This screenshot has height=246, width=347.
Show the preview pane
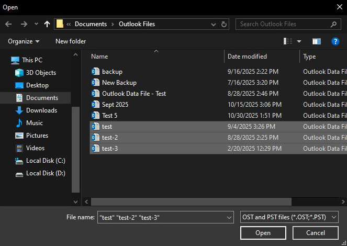pos(317,41)
